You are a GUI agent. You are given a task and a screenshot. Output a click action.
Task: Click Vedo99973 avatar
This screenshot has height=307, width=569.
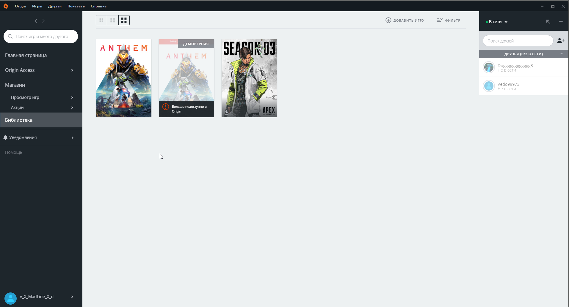pyautogui.click(x=489, y=86)
